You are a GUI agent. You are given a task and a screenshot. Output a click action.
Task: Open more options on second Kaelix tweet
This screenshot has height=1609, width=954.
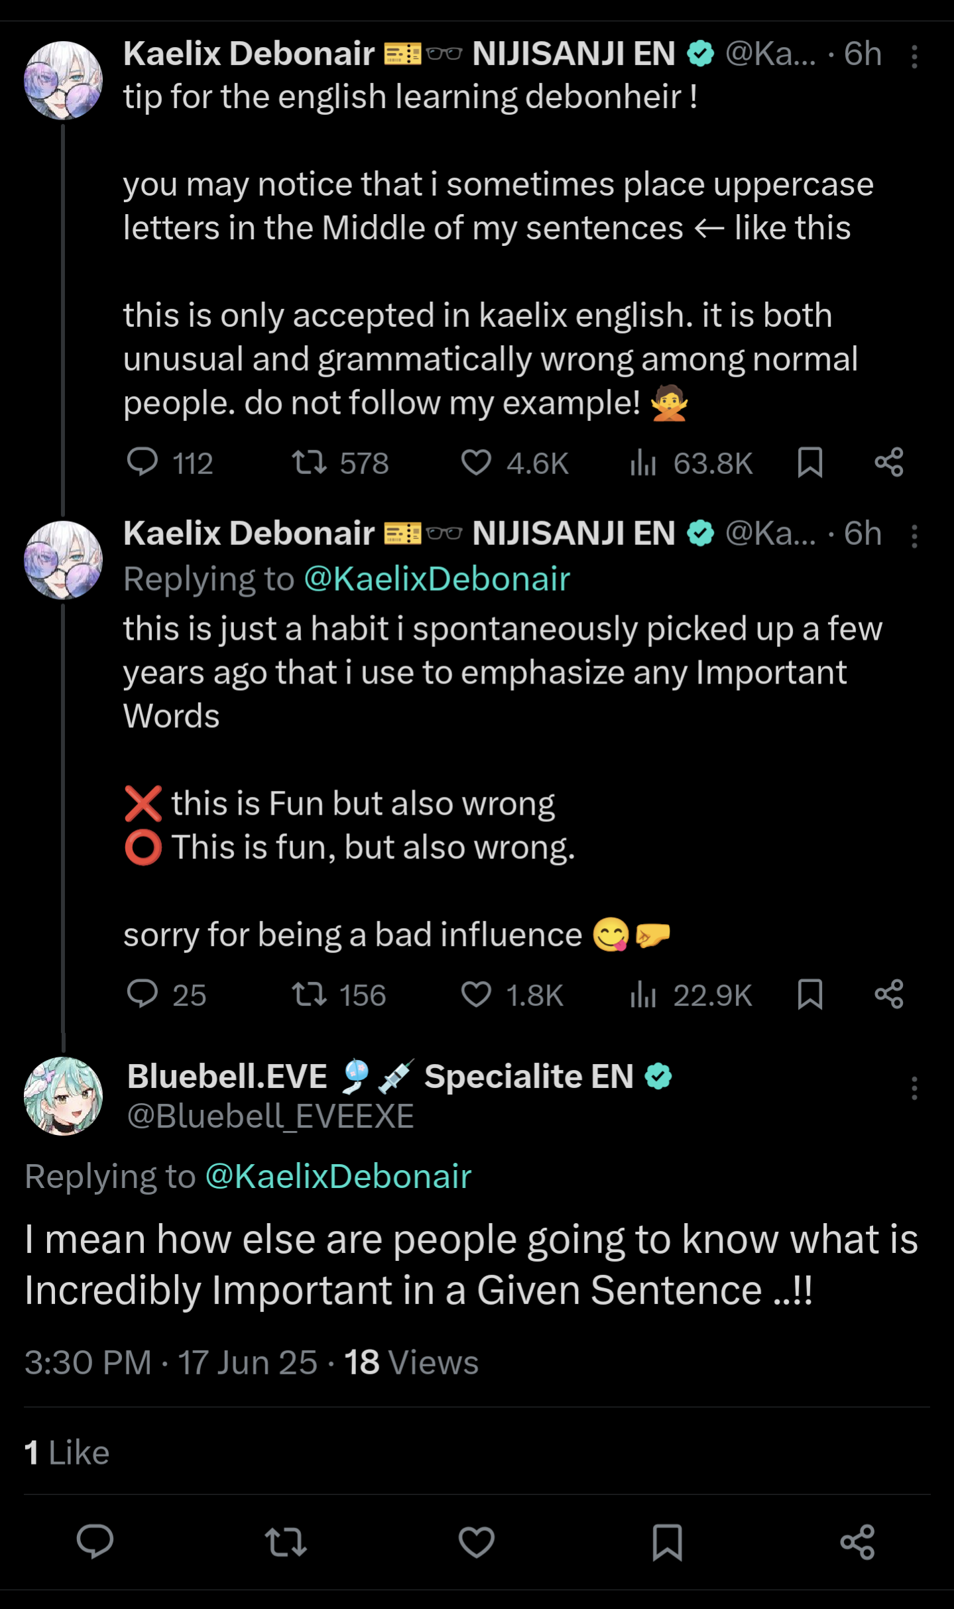(914, 536)
